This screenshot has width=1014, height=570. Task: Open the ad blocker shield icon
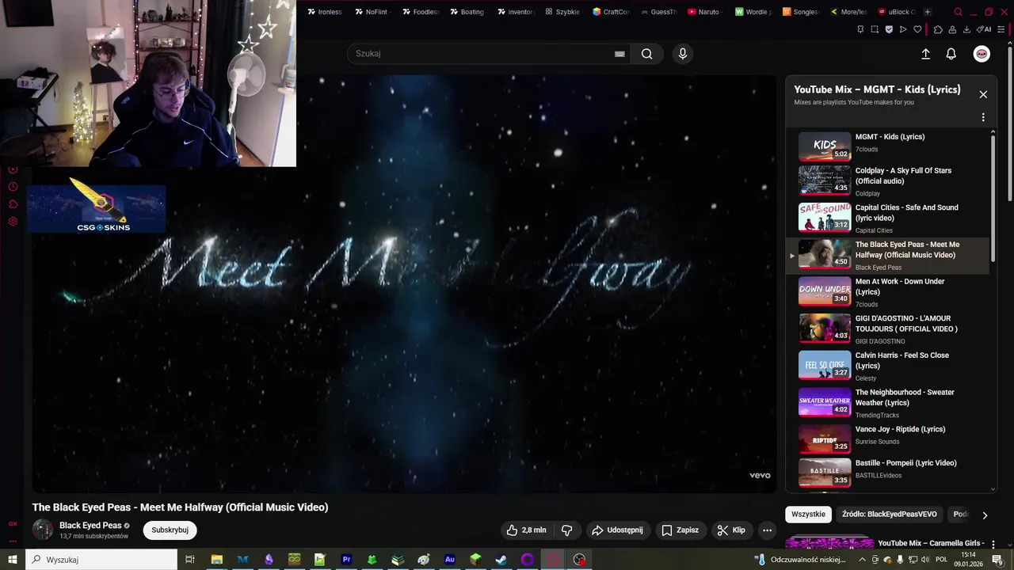889,29
